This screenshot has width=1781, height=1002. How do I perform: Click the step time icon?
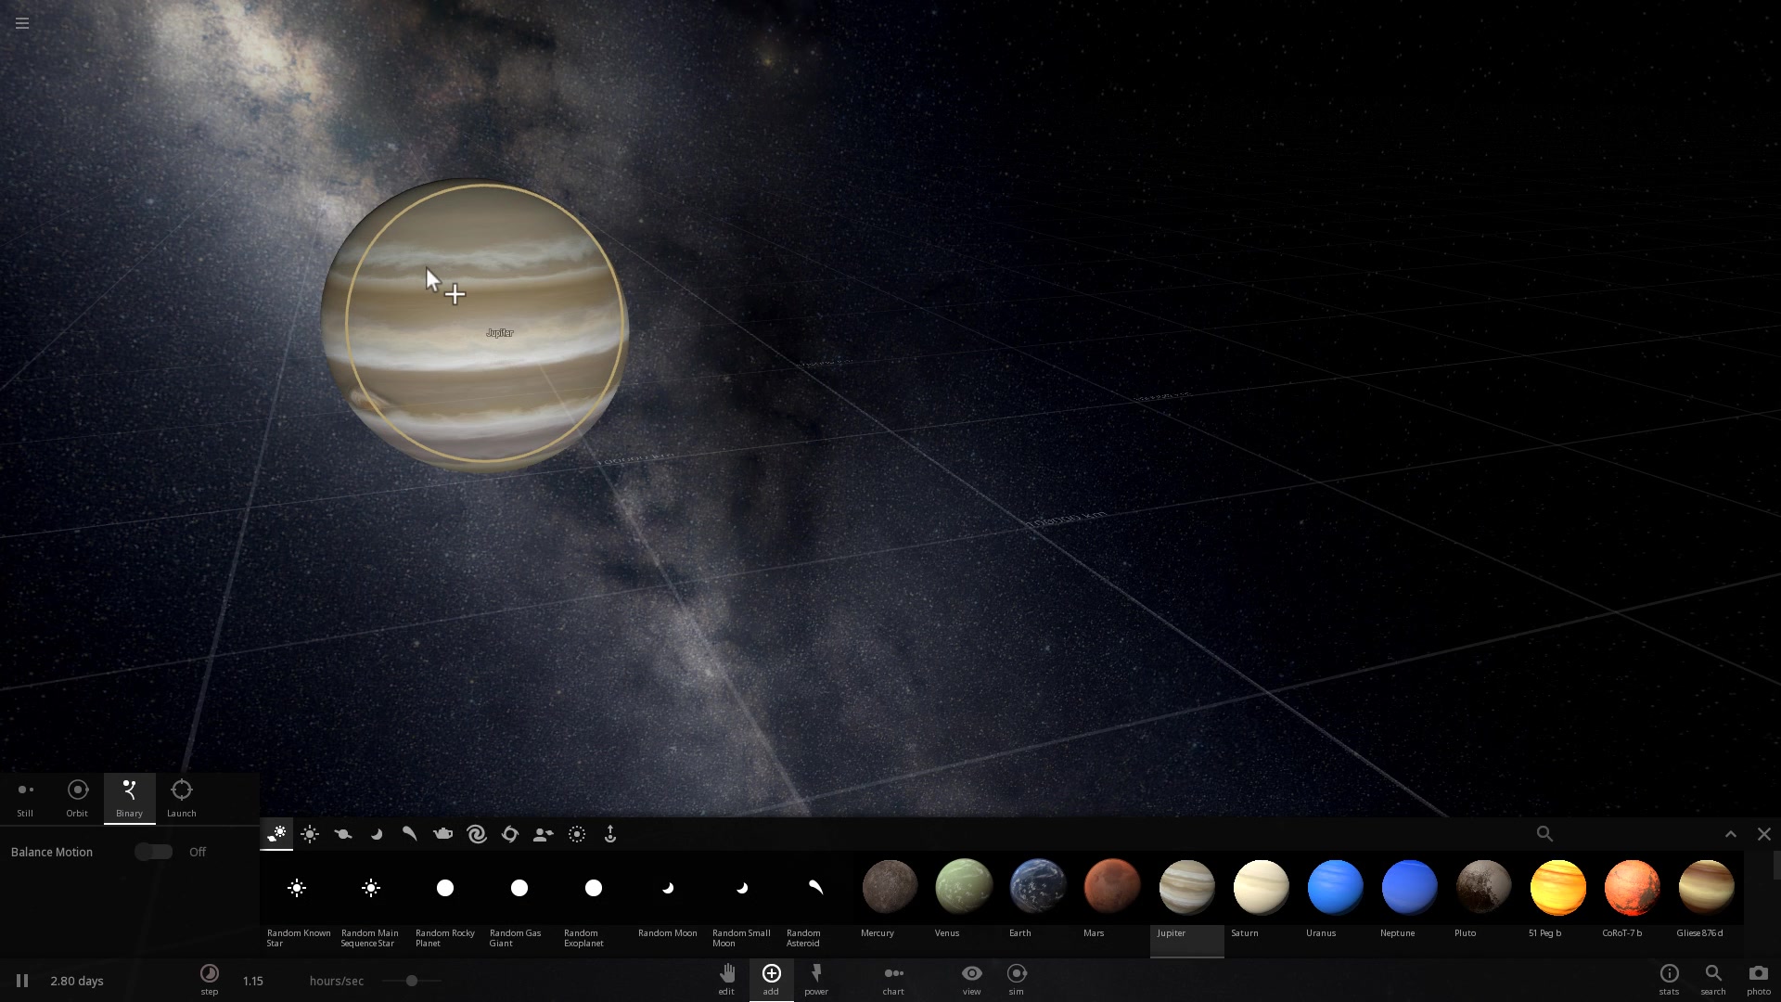pos(210,979)
